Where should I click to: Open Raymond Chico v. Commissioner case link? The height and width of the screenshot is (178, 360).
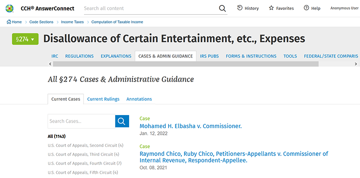click(234, 157)
